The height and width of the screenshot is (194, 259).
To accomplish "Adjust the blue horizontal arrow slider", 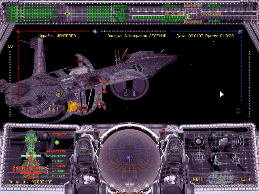I will (x=203, y=31).
